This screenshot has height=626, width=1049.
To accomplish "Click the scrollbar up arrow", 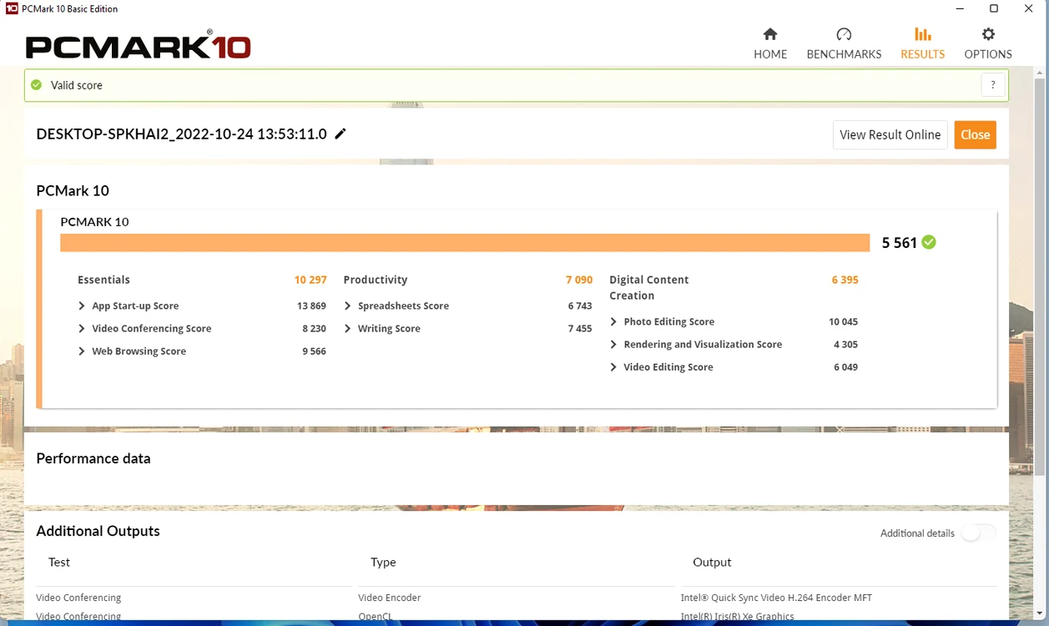I will [1040, 73].
